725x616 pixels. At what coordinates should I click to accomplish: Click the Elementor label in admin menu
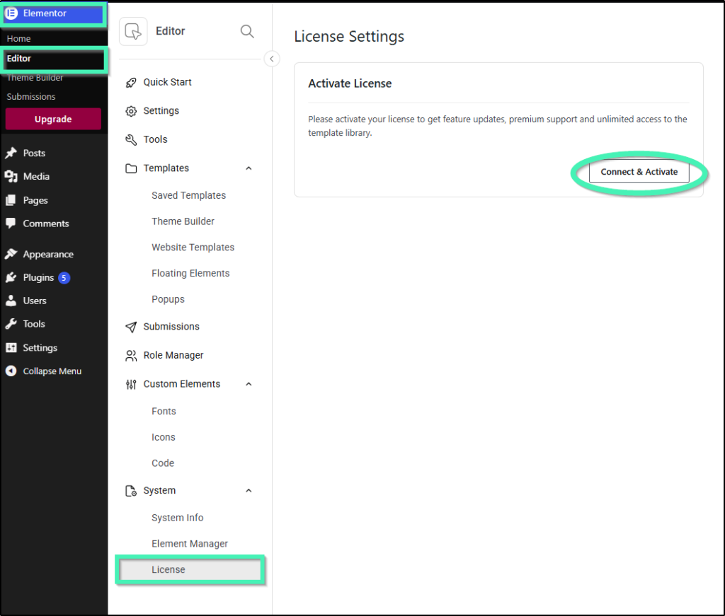coord(45,13)
